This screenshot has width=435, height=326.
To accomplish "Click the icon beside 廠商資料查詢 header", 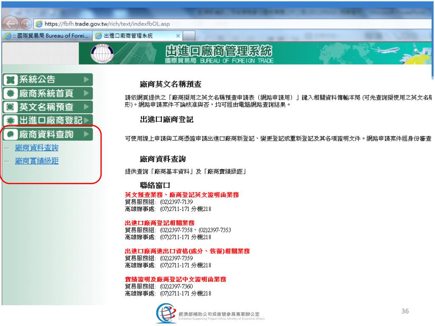I will 11,134.
